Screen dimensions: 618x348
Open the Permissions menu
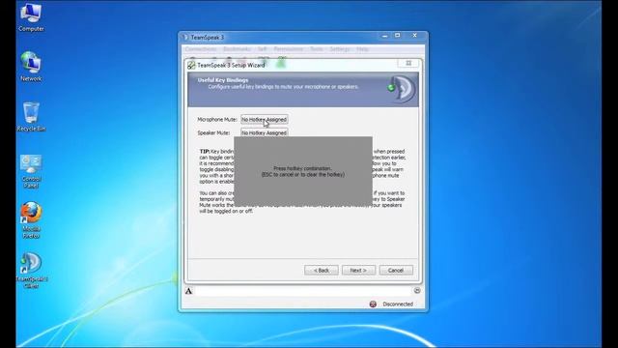tap(289, 49)
